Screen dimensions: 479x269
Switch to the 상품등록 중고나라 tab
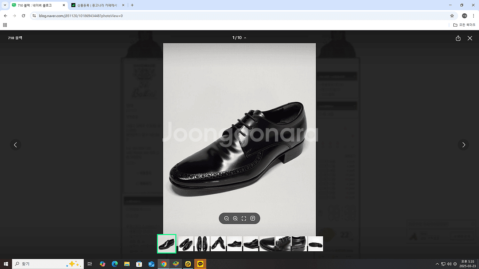click(x=97, y=5)
